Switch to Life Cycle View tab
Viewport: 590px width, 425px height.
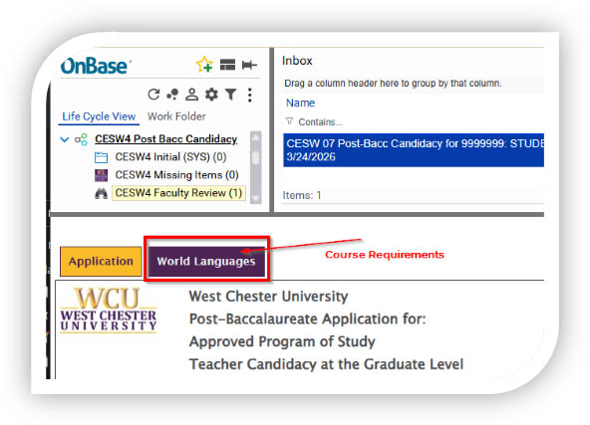[x=99, y=116]
